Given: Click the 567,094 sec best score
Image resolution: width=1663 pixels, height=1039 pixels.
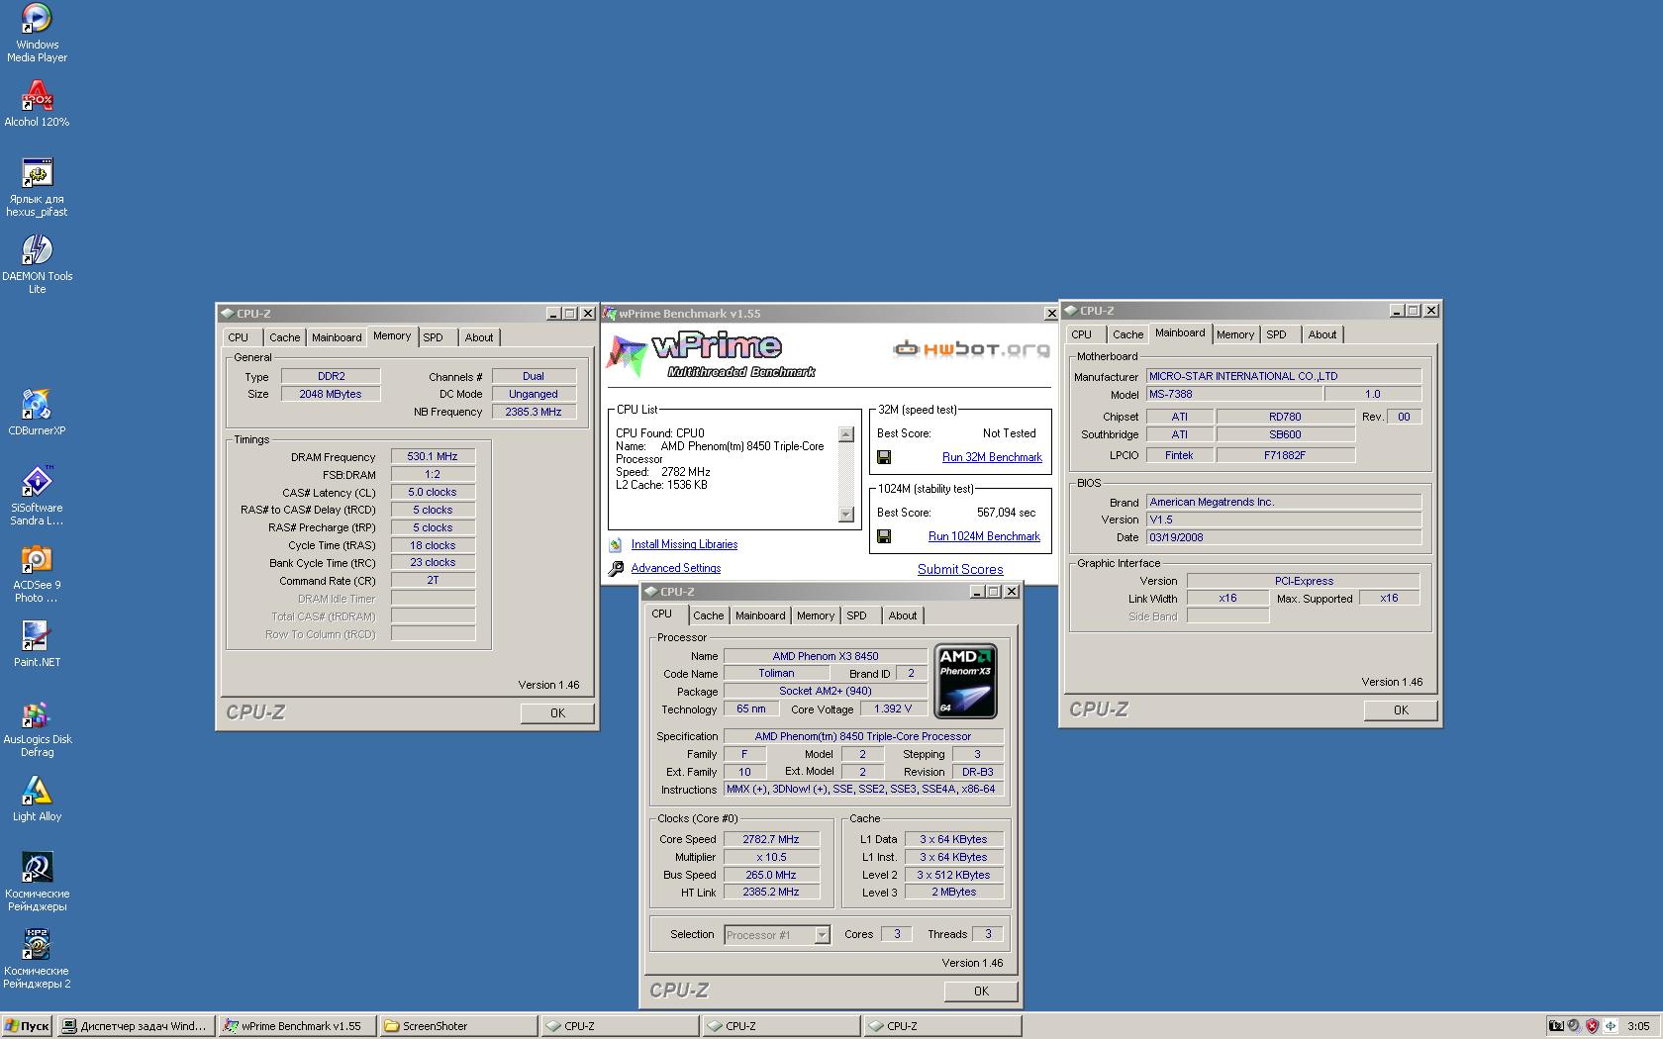Looking at the screenshot, I should pyautogui.click(x=1006, y=513).
